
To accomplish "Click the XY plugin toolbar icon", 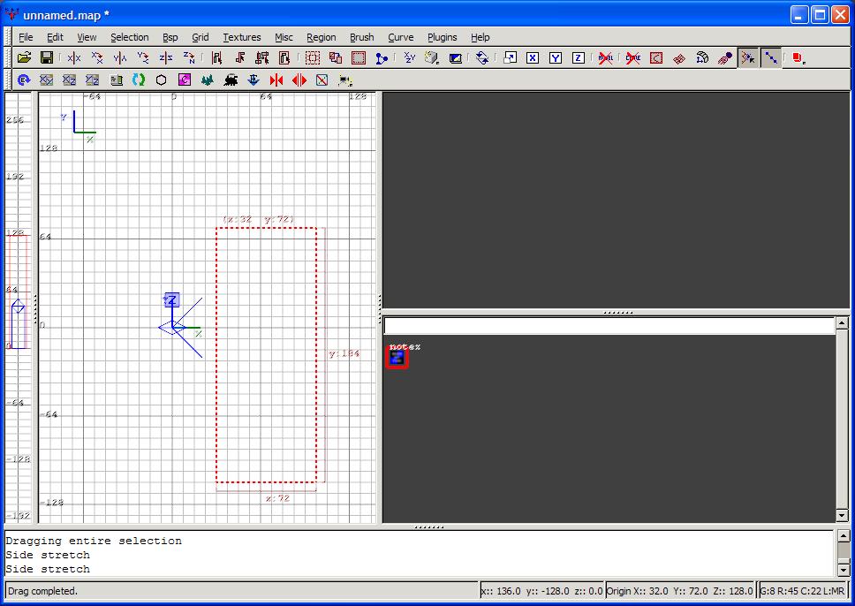I will pos(46,80).
